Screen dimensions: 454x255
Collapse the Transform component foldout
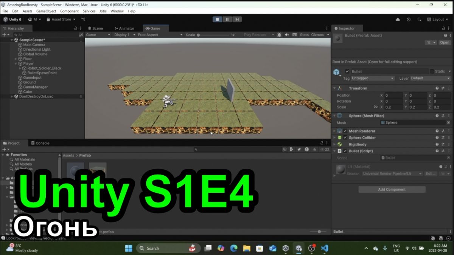point(334,88)
